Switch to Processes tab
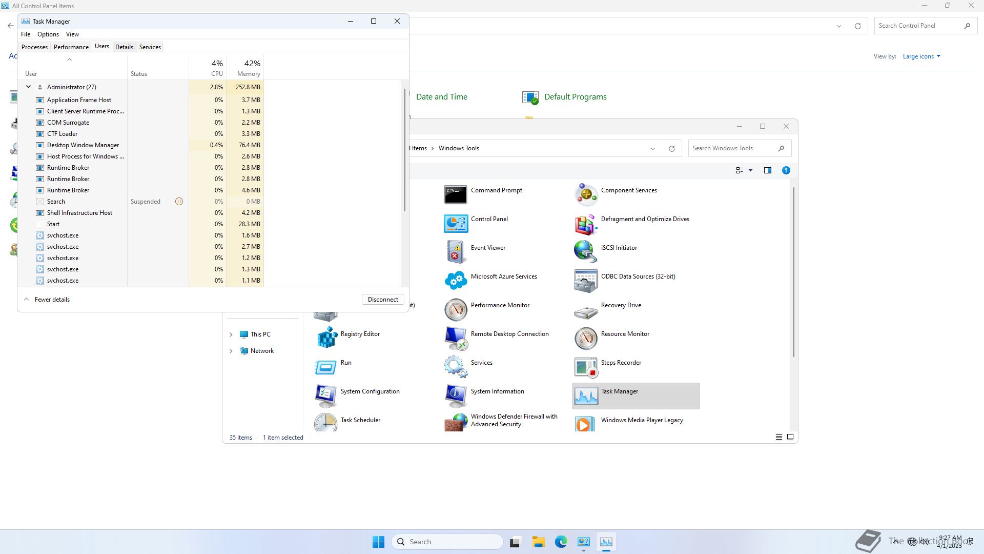The width and height of the screenshot is (984, 554). click(x=34, y=47)
